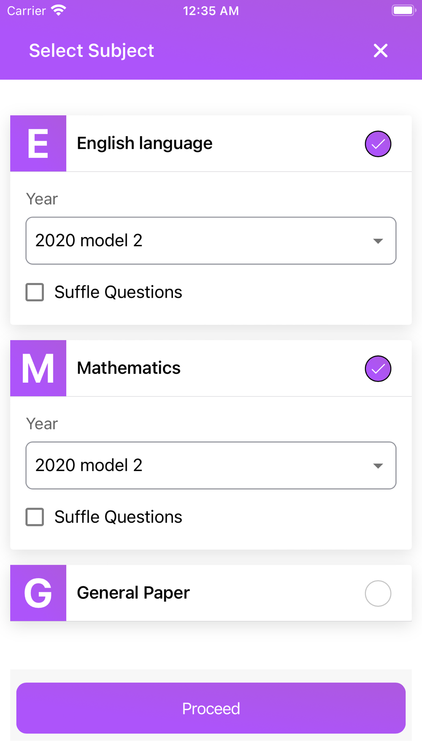Deselect Mathematics check circle
The image size is (422, 751).
[378, 369]
